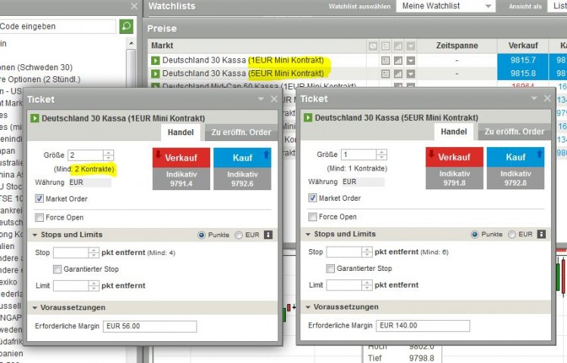Click blue Kauf button in the 5EUR ticket
This screenshot has height=363, width=567.
tap(516, 157)
